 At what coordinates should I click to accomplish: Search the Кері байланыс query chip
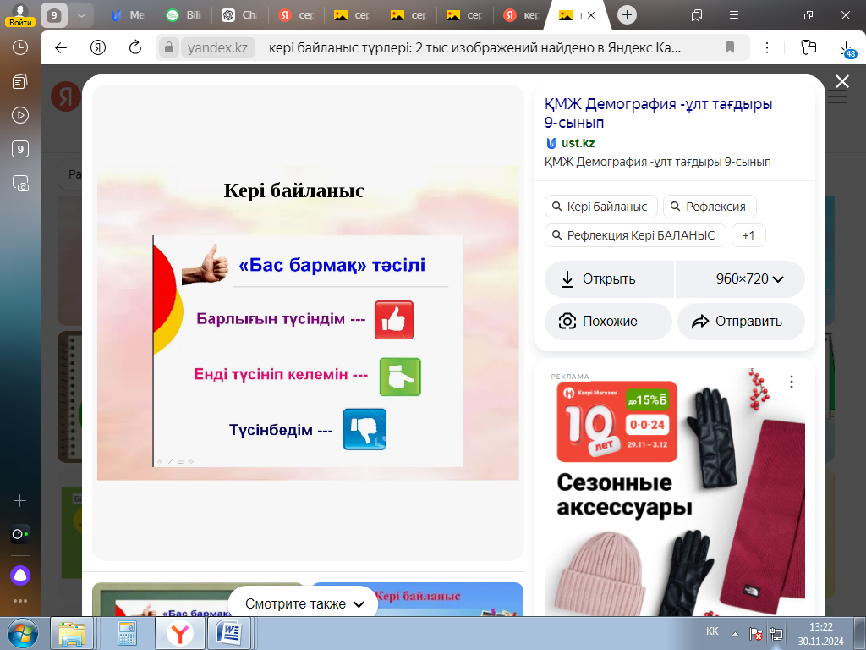tap(601, 207)
